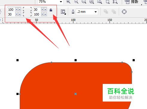The image size is (147, 109).
Task: Click Zoom to Page Width icon
Action: coord(107,2)
